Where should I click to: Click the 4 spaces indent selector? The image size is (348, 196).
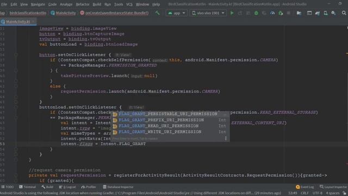click(x=332, y=193)
